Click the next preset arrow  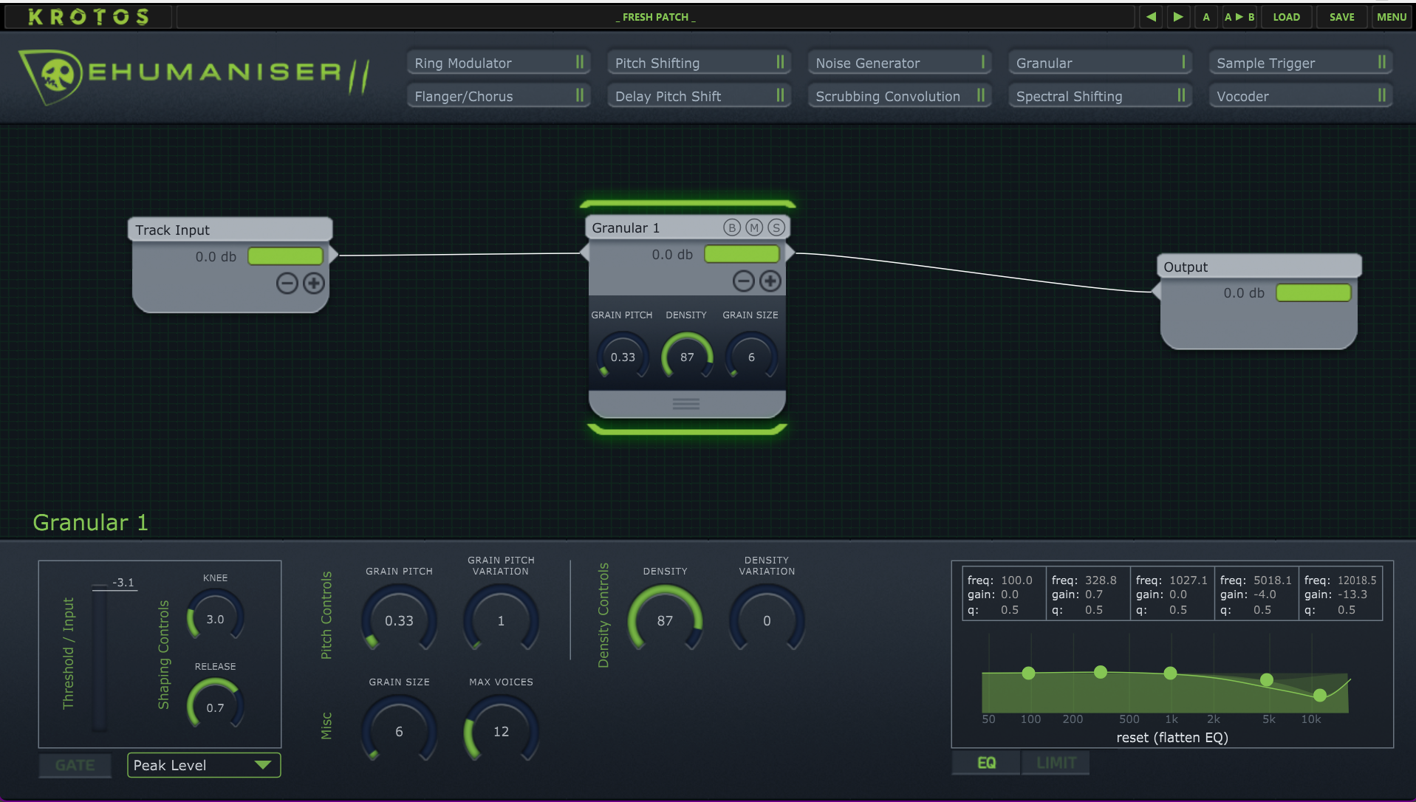tap(1178, 16)
